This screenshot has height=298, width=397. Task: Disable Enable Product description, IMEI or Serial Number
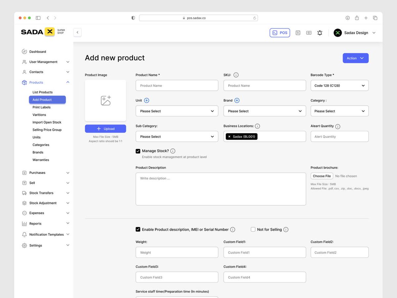click(138, 229)
